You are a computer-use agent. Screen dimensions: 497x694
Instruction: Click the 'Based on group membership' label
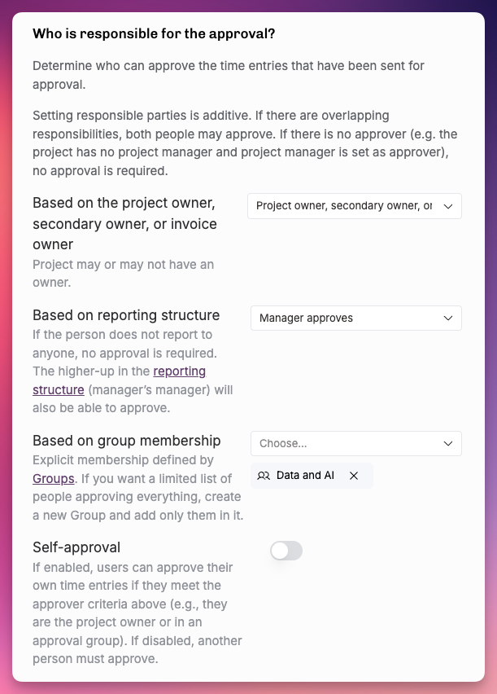[126, 441]
